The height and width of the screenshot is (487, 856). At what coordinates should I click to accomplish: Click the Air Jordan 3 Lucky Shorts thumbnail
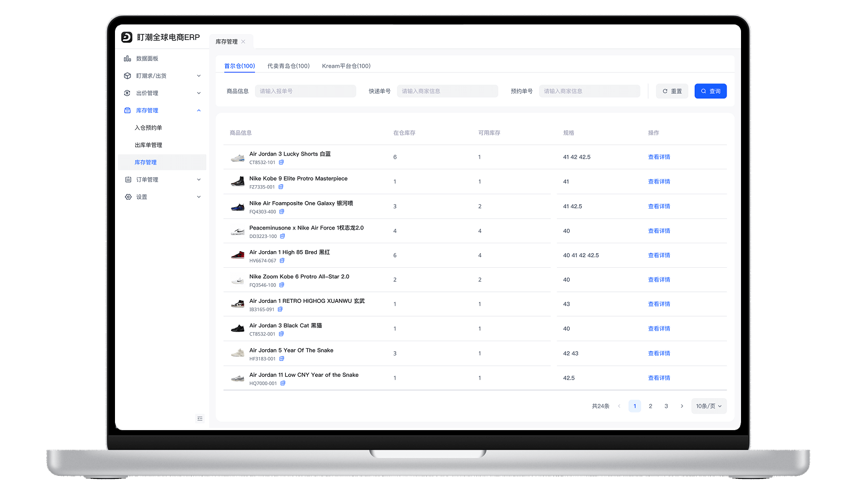[237, 158]
